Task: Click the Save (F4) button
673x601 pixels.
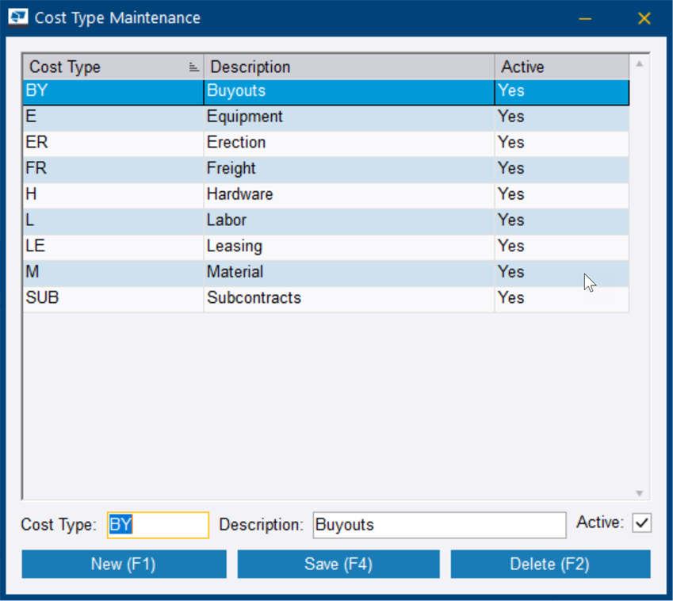Action: click(338, 564)
